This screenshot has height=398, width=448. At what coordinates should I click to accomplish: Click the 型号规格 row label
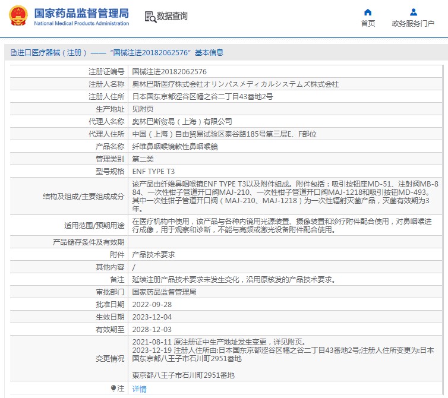coord(110,172)
